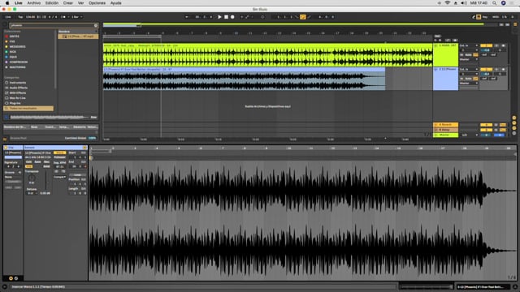Open the quantization menu showing 1 Bar
The image size is (520, 292).
[x=77, y=17]
